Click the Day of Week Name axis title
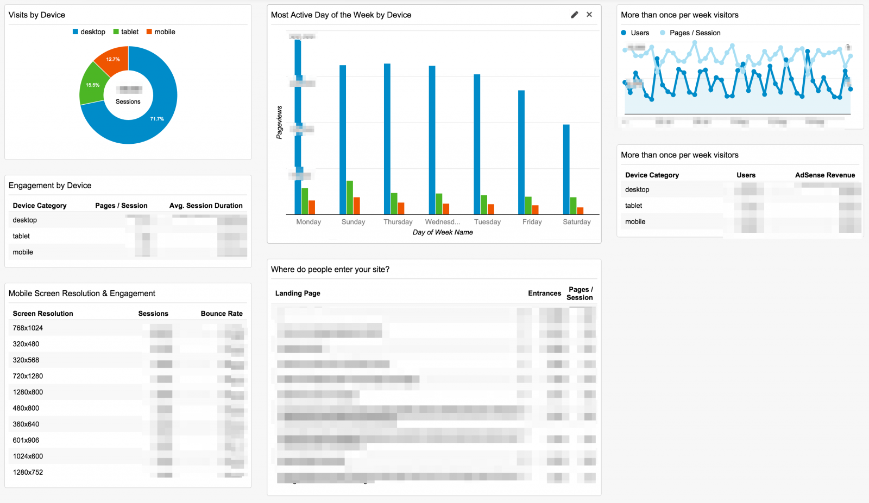This screenshot has width=869, height=503. coord(443,232)
